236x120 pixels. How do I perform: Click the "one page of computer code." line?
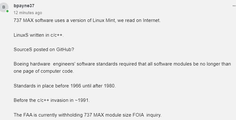(44, 71)
